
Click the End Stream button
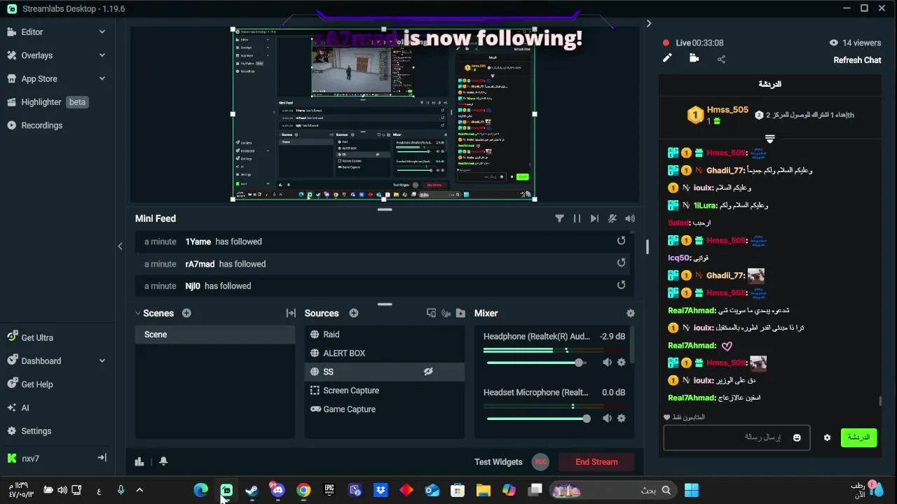click(x=596, y=462)
